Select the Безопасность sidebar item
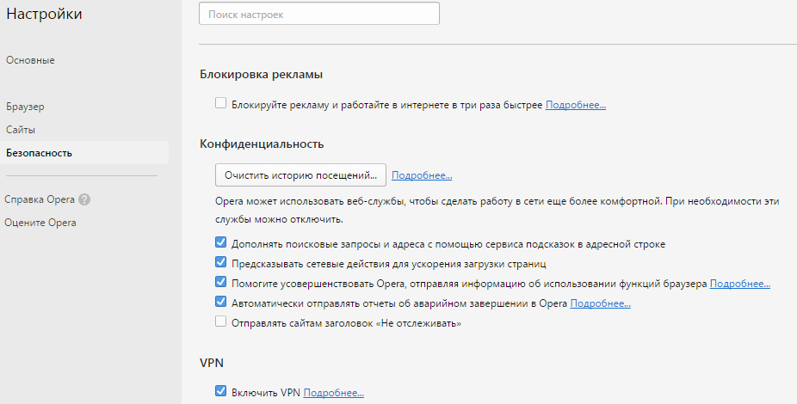The width and height of the screenshot is (797, 404). click(x=84, y=153)
